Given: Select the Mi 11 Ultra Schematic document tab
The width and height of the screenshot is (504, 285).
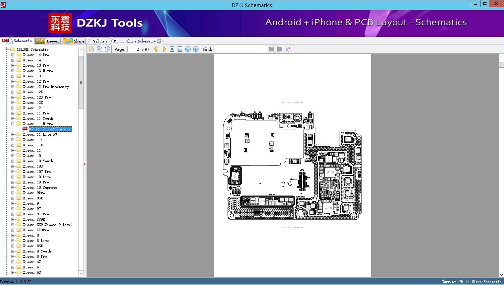Looking at the screenshot, I should pos(135,41).
